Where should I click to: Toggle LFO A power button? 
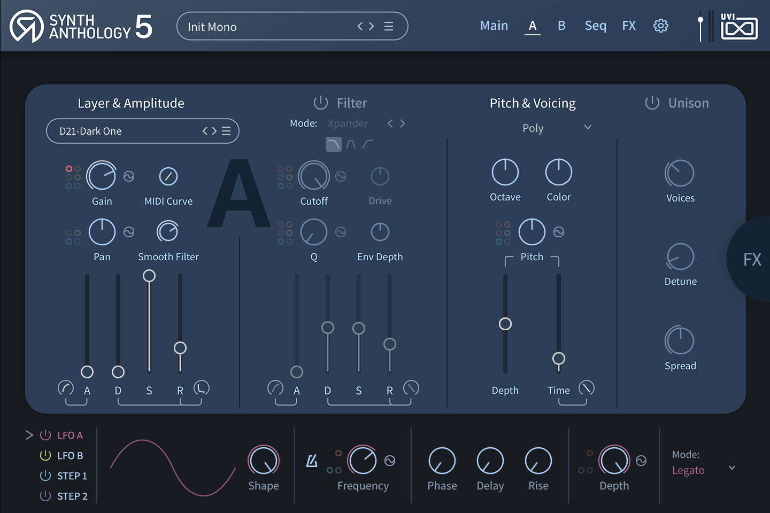pos(45,435)
